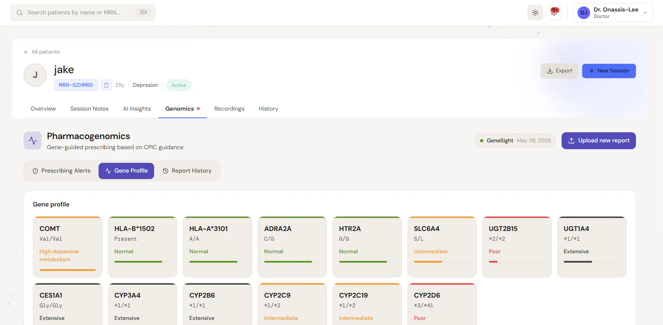Open the SLC6A4 gene card

(442, 247)
